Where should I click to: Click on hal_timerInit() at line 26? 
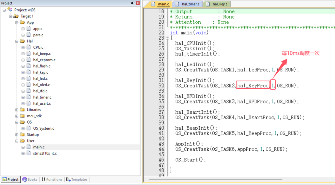tap(197, 54)
